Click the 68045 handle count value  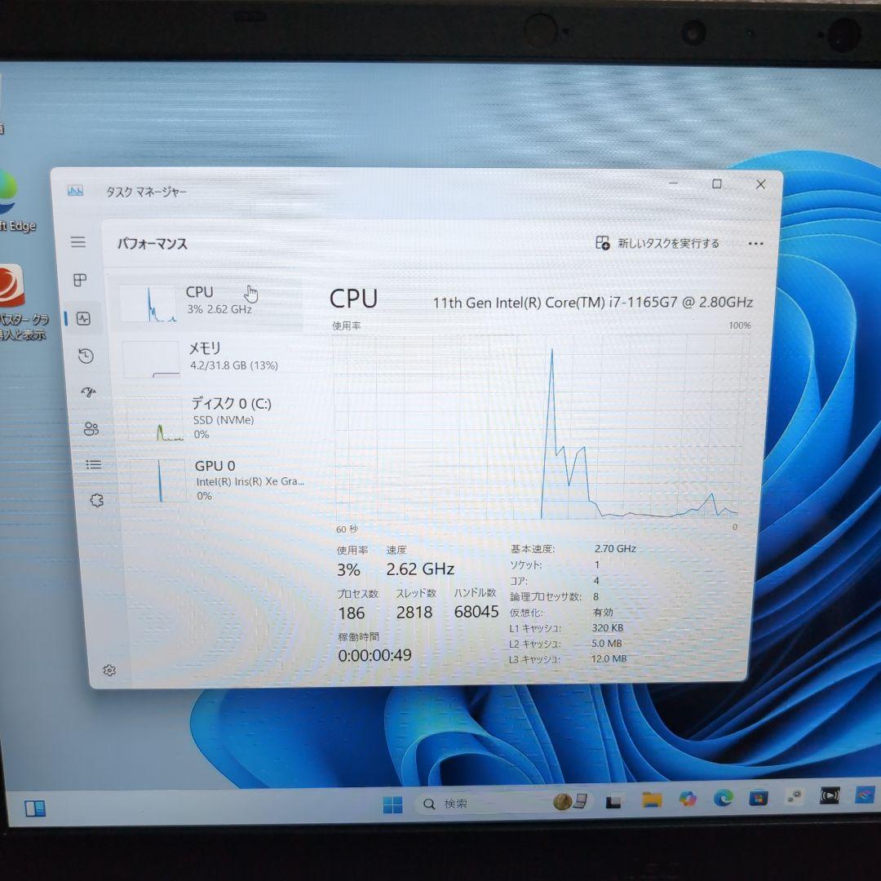click(x=476, y=612)
